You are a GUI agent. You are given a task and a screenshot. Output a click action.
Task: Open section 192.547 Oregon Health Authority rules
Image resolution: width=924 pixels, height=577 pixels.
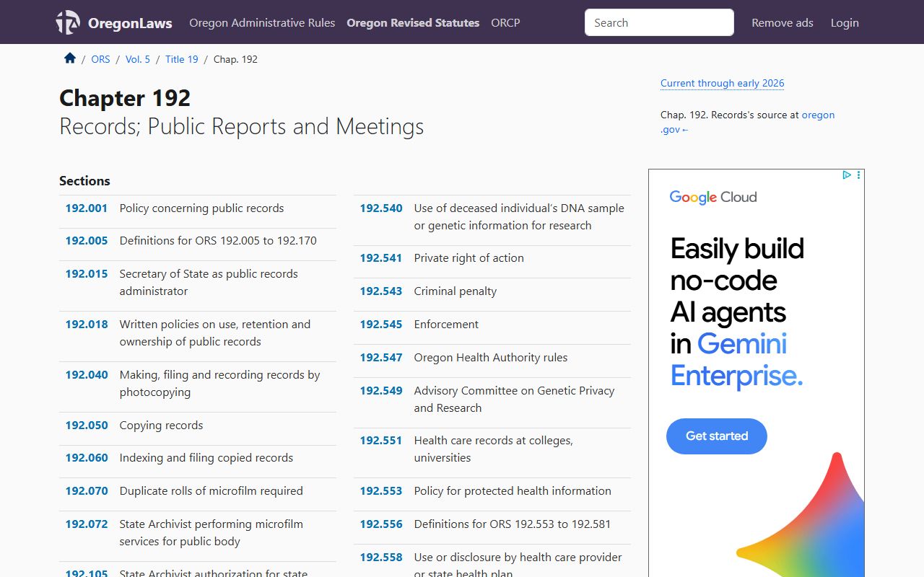[381, 358]
